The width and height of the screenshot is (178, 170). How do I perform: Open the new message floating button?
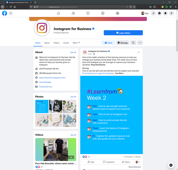point(171,165)
